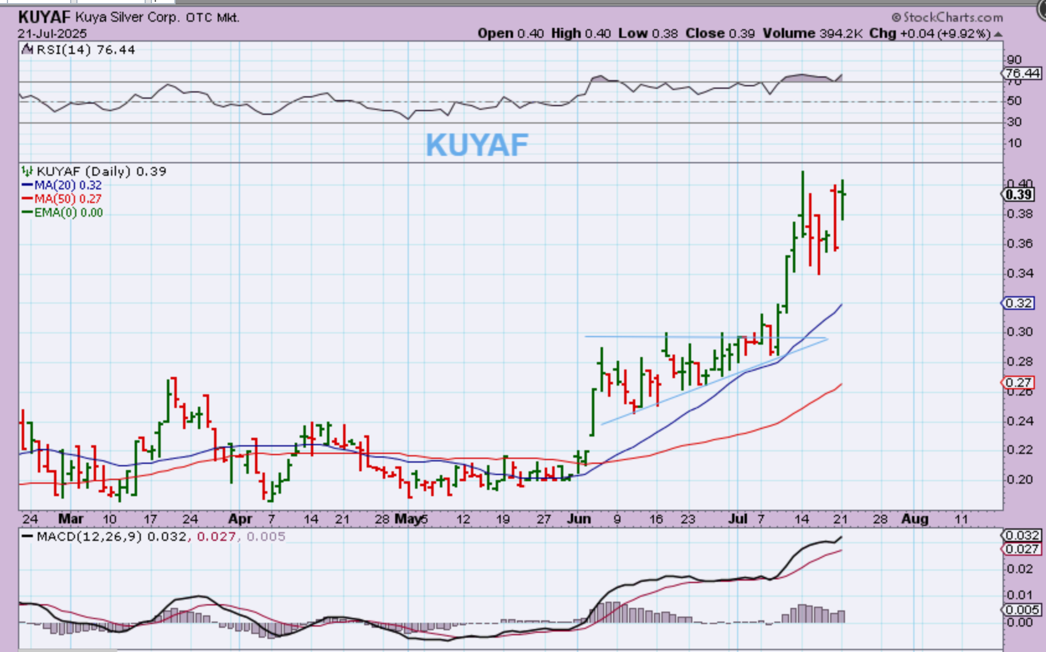Select the blue line swatch of MA(20)
This screenshot has height=652, width=1046.
pyautogui.click(x=27, y=185)
